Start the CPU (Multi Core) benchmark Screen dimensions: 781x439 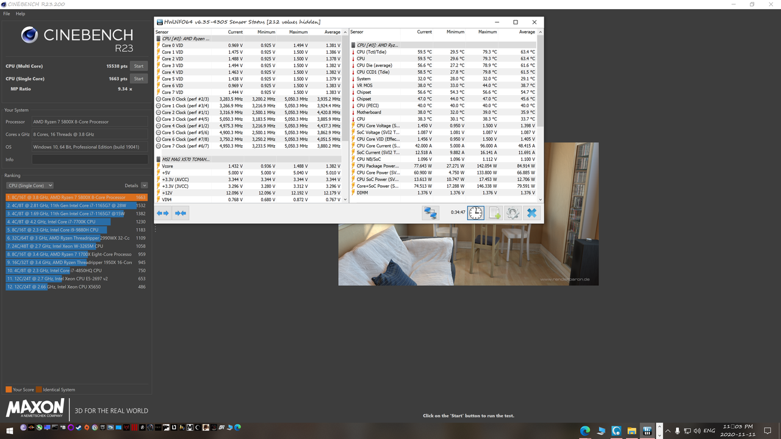[139, 66]
